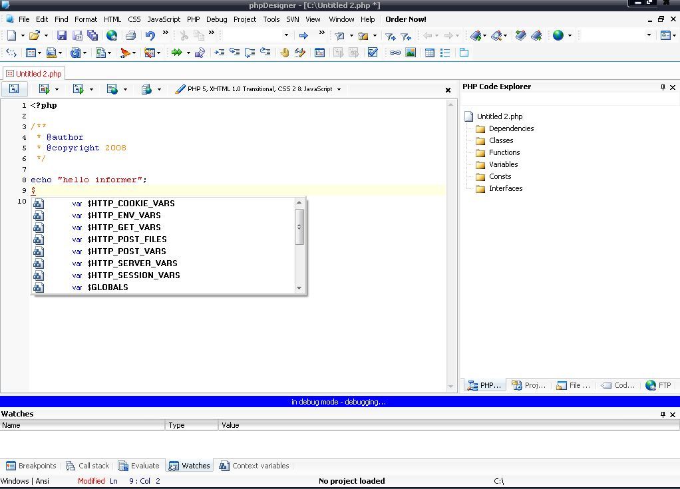Click the blue globe icon in top toolbar
This screenshot has height=489, width=680.
click(558, 35)
